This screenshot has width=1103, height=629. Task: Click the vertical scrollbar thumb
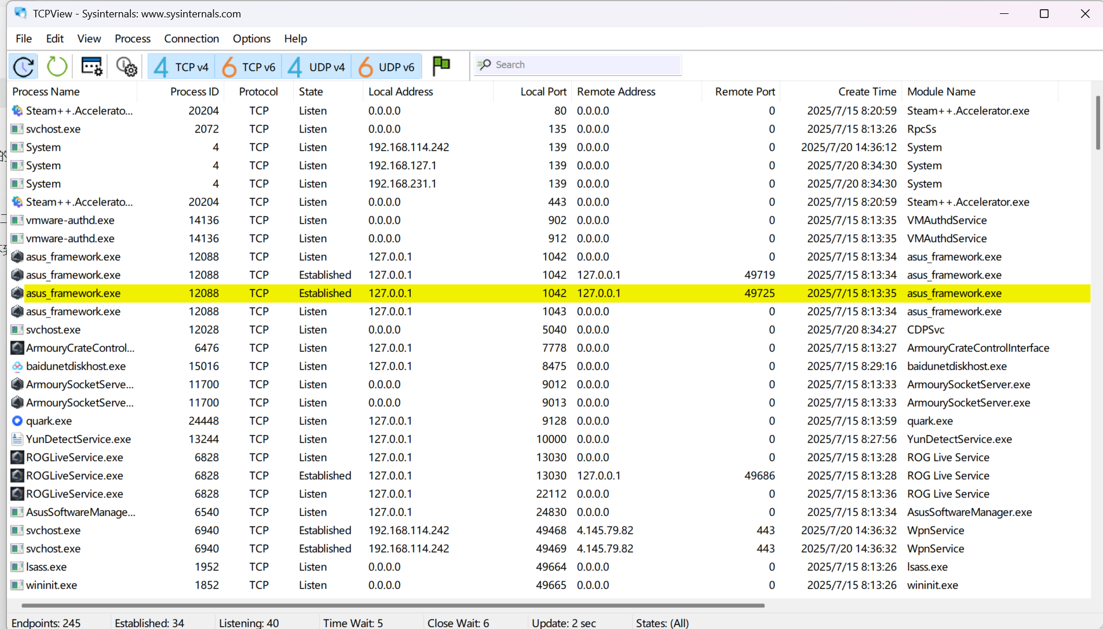(1097, 122)
